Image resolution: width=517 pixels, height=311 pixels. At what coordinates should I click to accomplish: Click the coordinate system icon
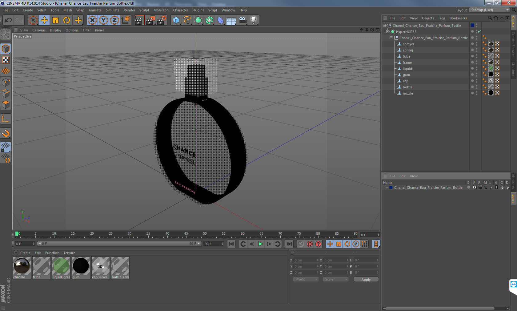[x=126, y=20]
